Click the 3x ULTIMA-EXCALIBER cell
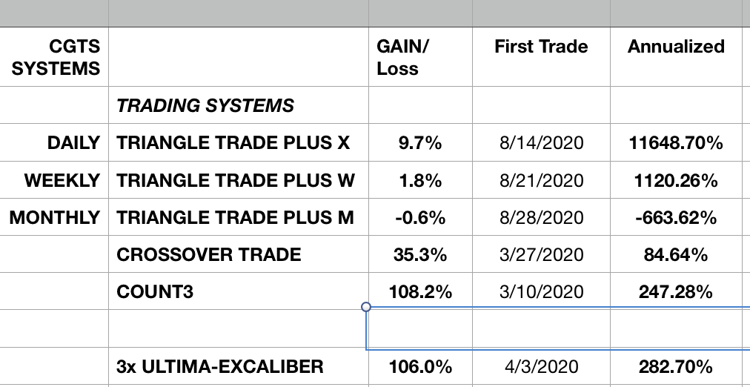750x387 pixels. click(x=220, y=366)
